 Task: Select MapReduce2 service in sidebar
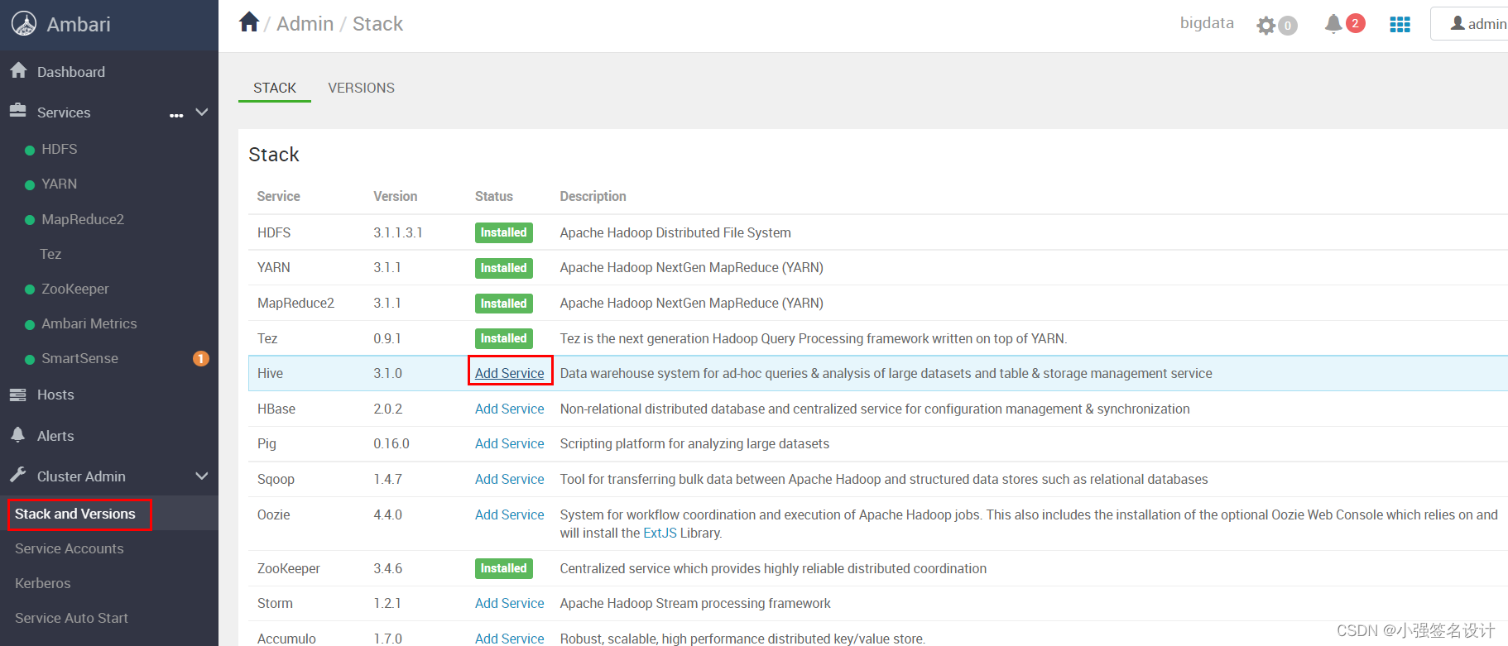[83, 219]
